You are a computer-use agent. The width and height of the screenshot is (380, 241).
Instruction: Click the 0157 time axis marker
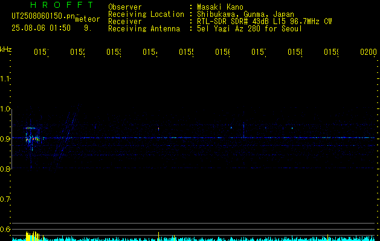[259, 52]
